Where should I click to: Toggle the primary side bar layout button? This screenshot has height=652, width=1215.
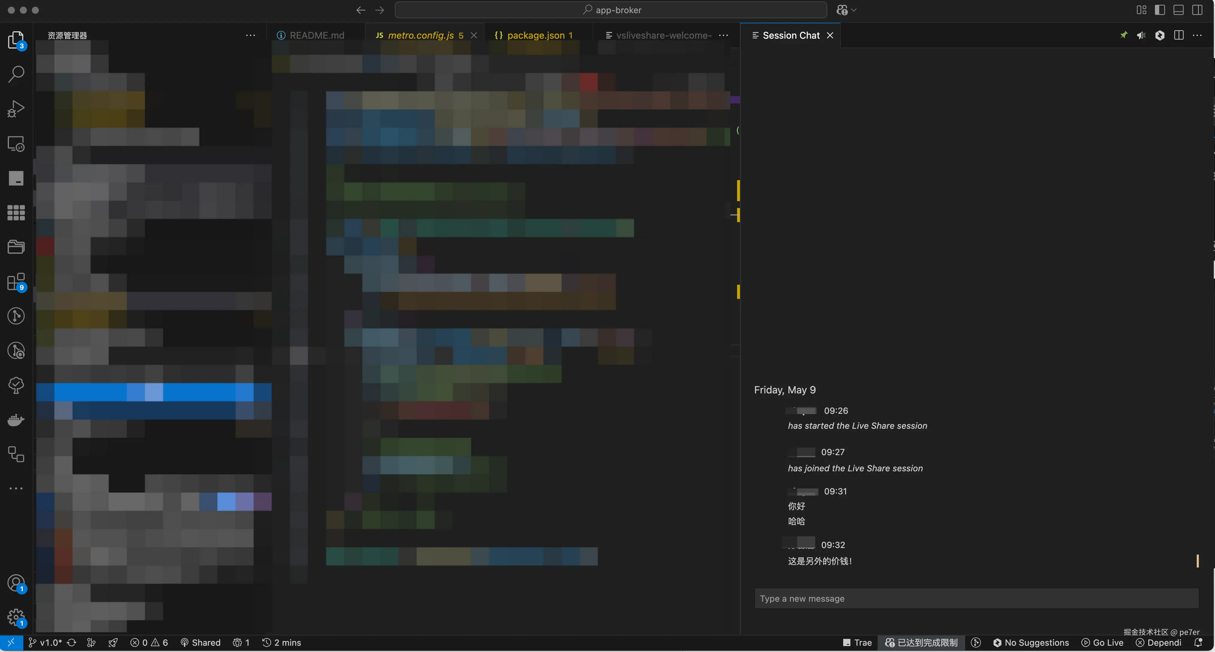[x=1160, y=10]
